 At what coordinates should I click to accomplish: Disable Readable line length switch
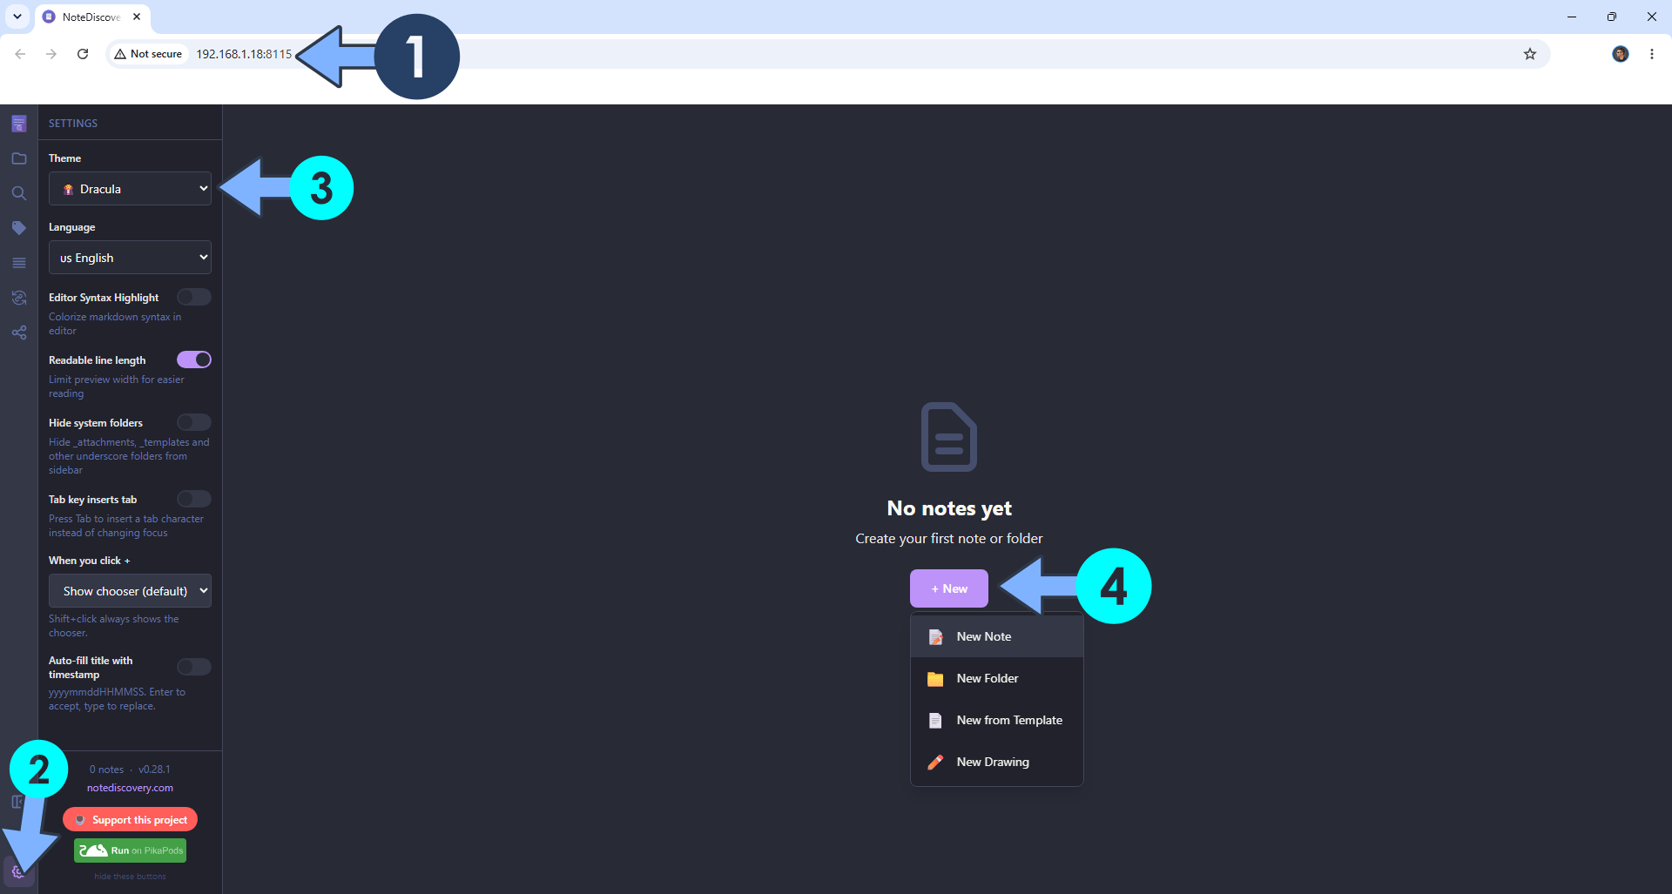pos(194,360)
